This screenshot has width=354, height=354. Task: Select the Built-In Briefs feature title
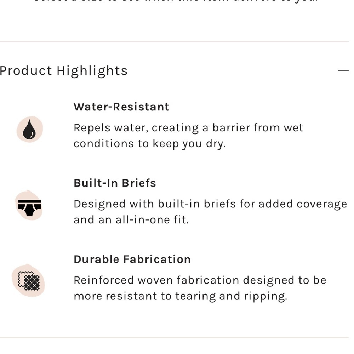pos(115,183)
